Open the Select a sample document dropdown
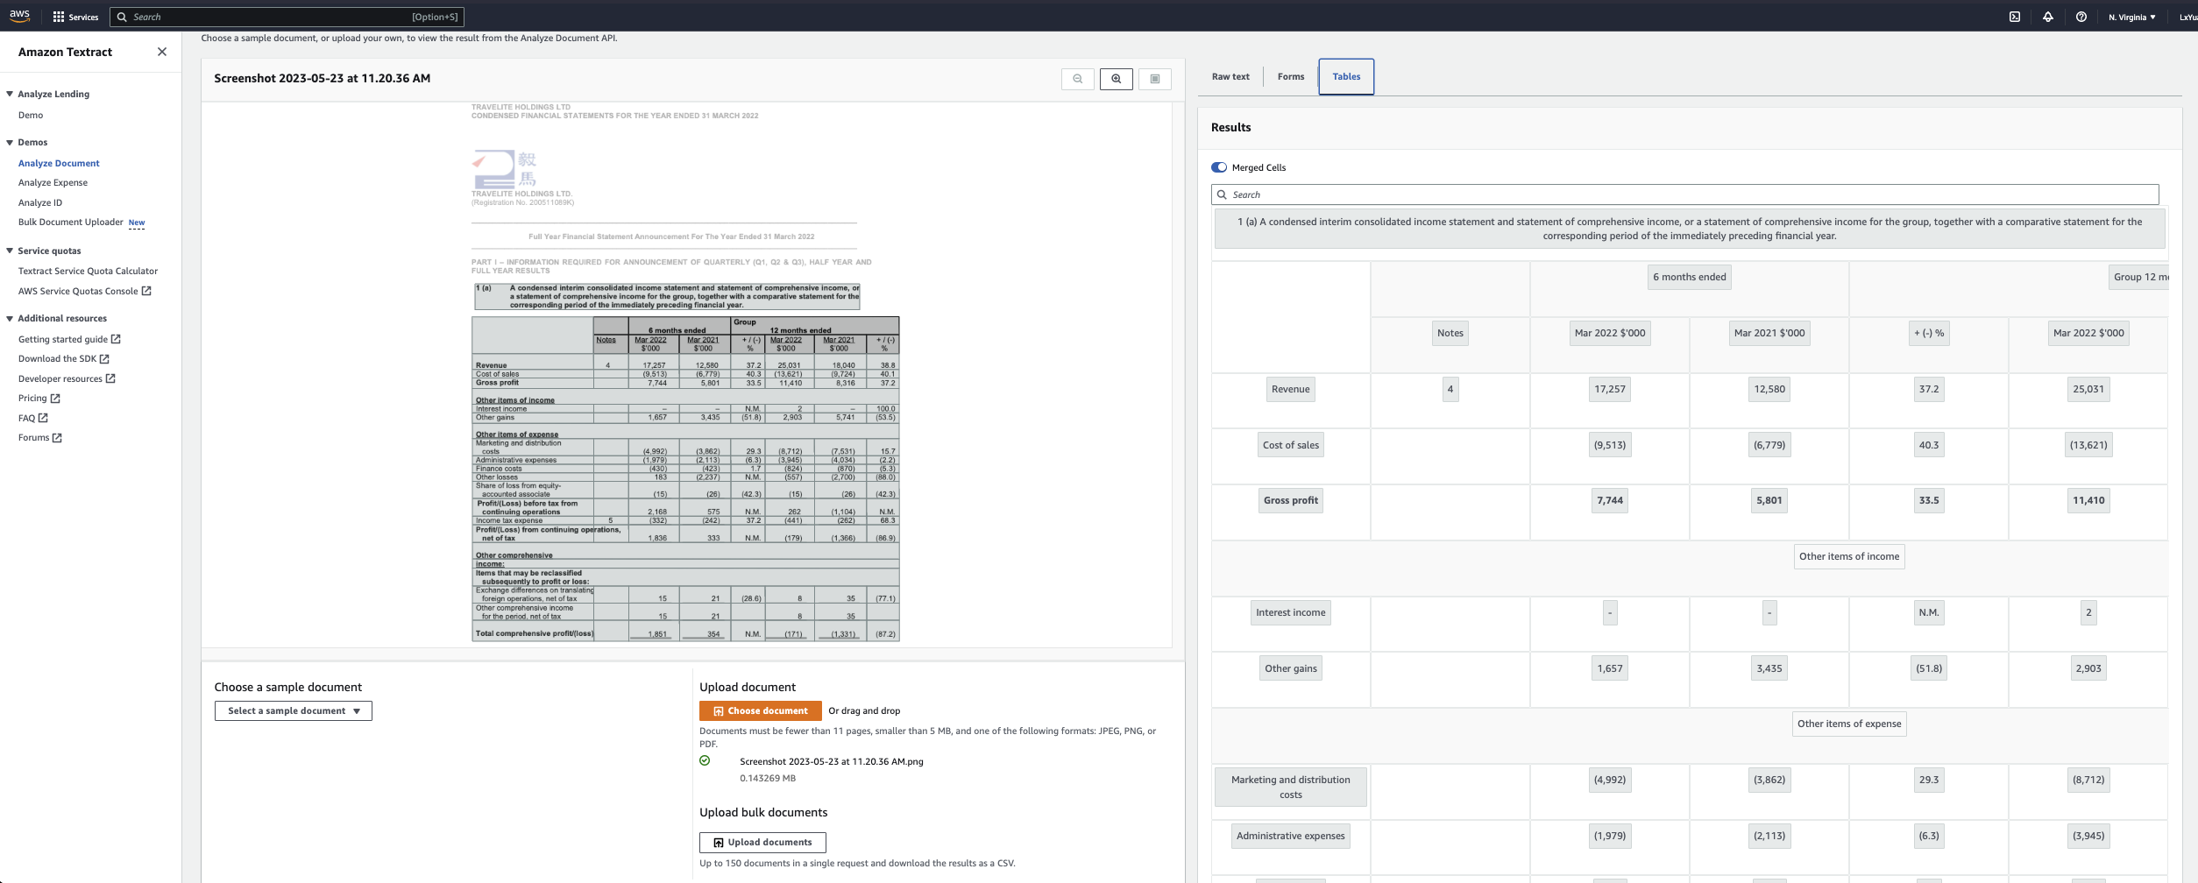This screenshot has height=883, width=2198. click(293, 710)
